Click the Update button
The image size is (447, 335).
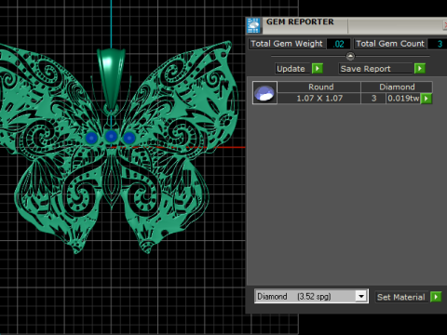pos(293,69)
